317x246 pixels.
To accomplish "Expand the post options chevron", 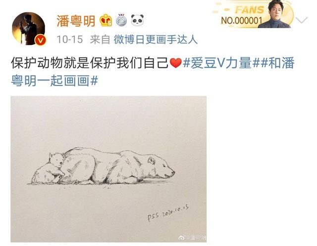I will 302,20.
